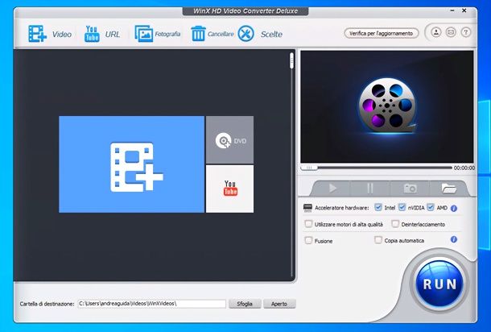Click Verifica per l'aggiornamento button
Viewport: 491px width, 332px height.
(x=382, y=33)
